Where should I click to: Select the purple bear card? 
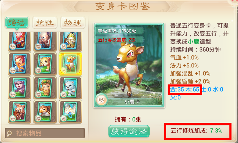tap(20, 88)
